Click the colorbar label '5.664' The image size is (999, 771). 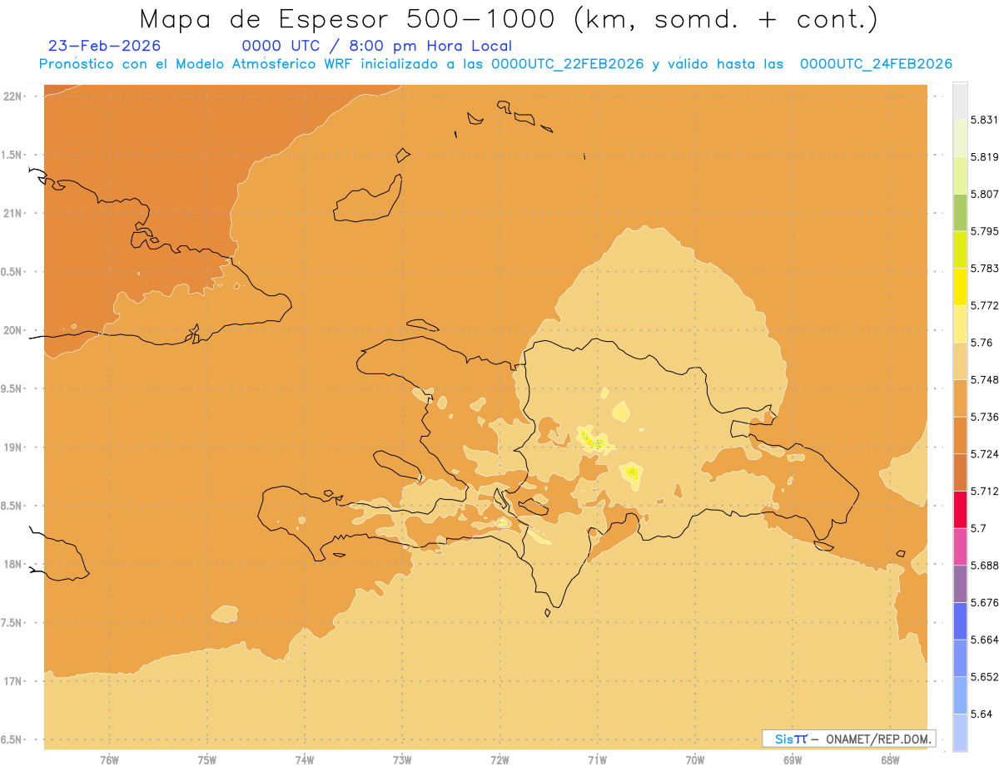point(984,640)
